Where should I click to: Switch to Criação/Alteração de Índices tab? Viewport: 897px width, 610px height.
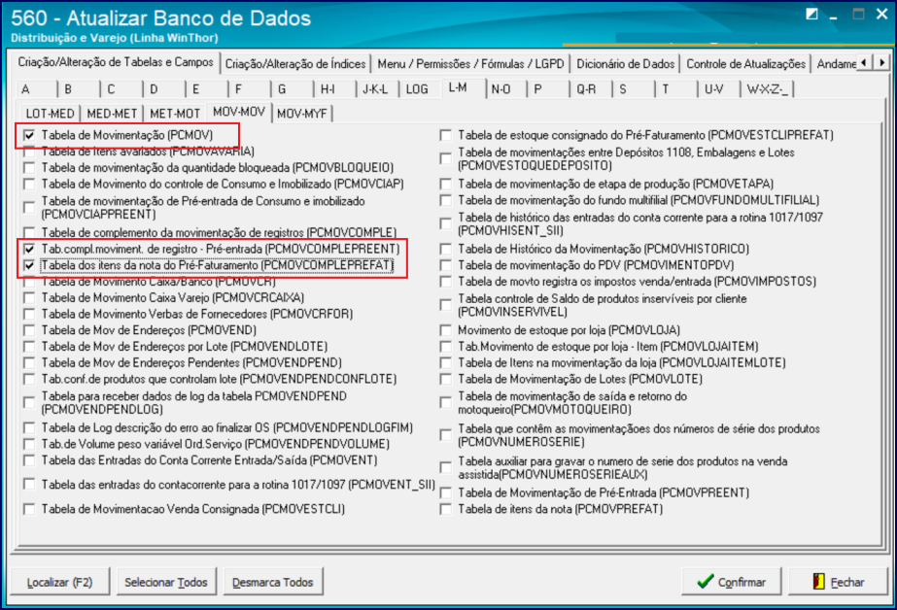point(295,64)
